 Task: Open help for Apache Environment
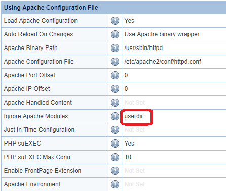[115, 184]
